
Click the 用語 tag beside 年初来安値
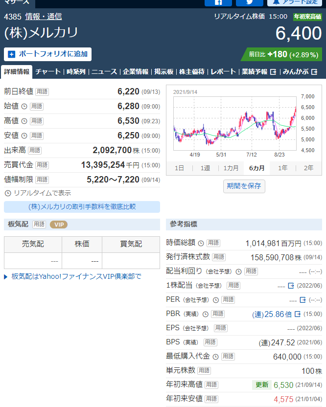click(x=211, y=399)
